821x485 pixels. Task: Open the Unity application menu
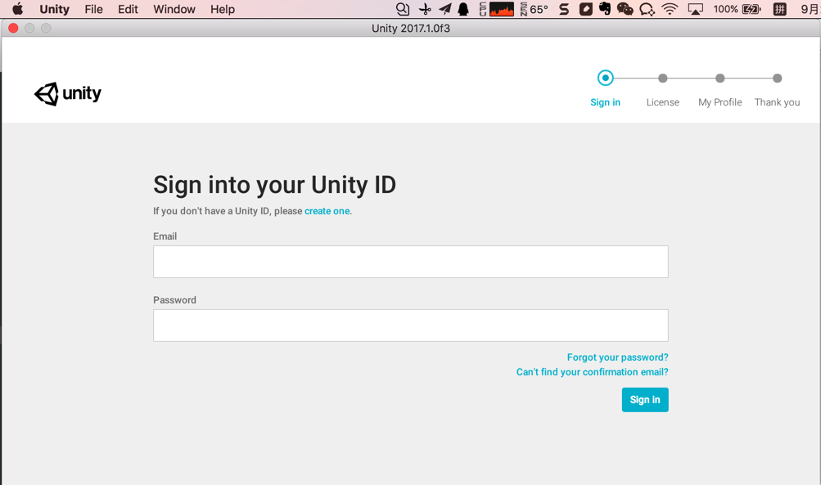click(x=55, y=9)
